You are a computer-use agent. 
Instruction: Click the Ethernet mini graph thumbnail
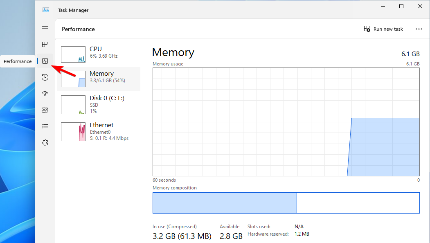click(x=73, y=131)
